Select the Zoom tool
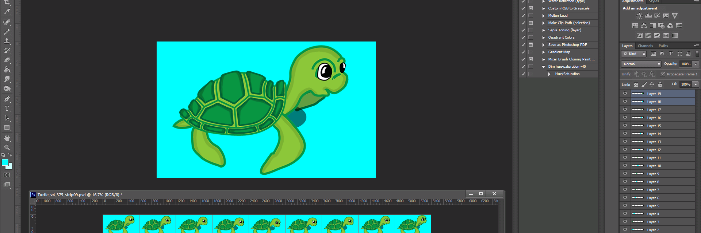Screen dimensions: 701x233 click(7, 147)
